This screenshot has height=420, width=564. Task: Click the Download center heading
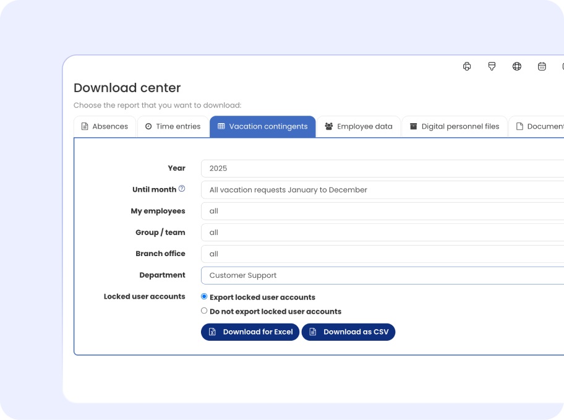pos(127,88)
